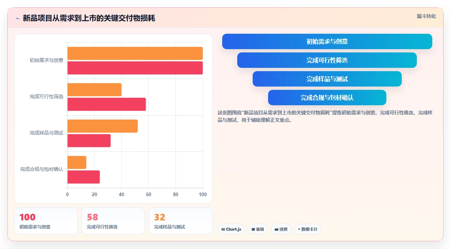451x249 pixels.
Task: Click the stat card showing 32
Action: tap(180, 221)
